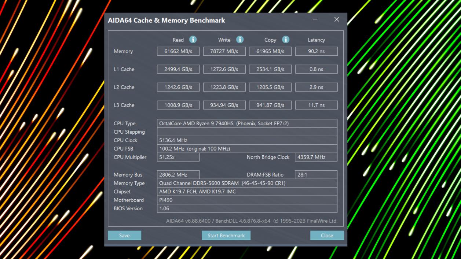461x259 pixels.
Task: Click L2 Cache copy value 1205.5 GB/s
Action: [270, 87]
